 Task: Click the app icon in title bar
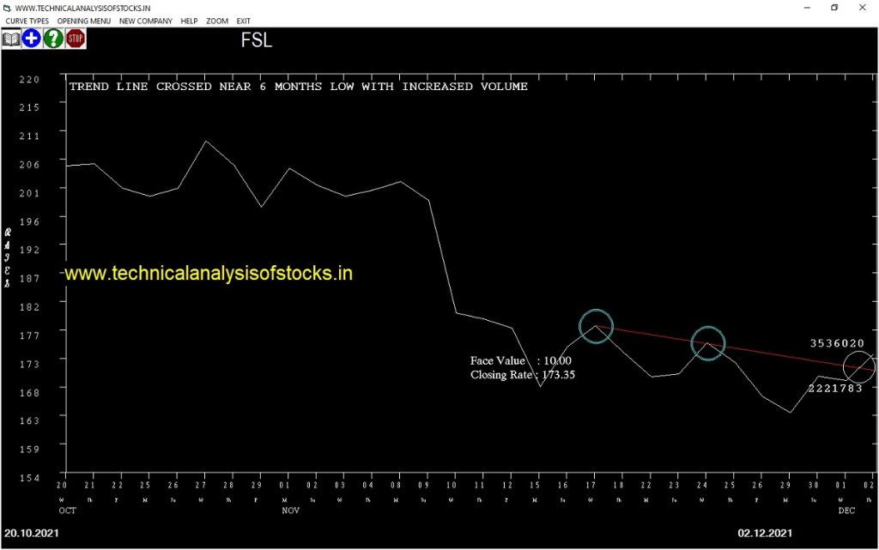pyautogui.click(x=7, y=8)
